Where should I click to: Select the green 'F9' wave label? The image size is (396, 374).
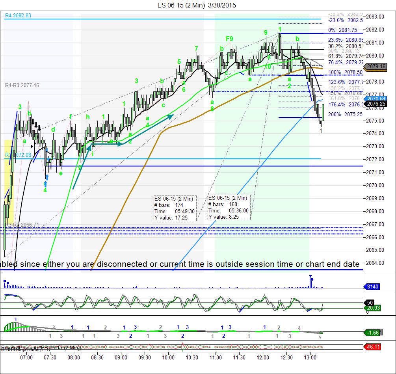pyautogui.click(x=229, y=39)
